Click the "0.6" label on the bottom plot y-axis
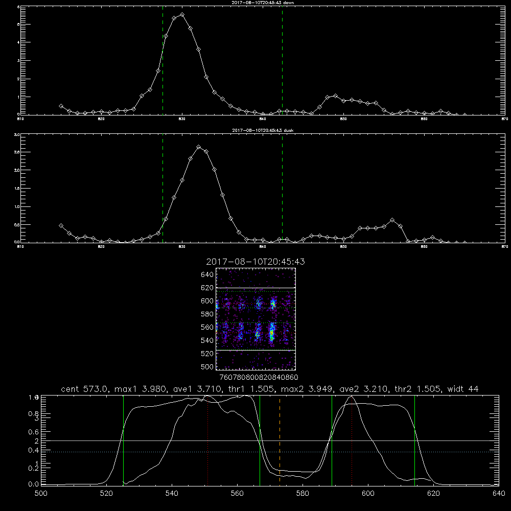The height and width of the screenshot is (511, 511). [34, 432]
